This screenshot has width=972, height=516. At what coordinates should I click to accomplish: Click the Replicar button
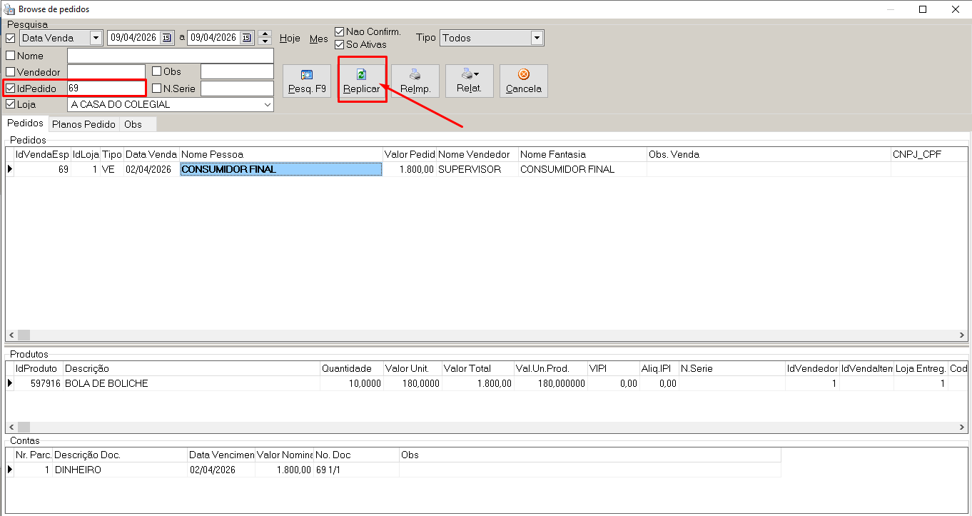point(361,81)
